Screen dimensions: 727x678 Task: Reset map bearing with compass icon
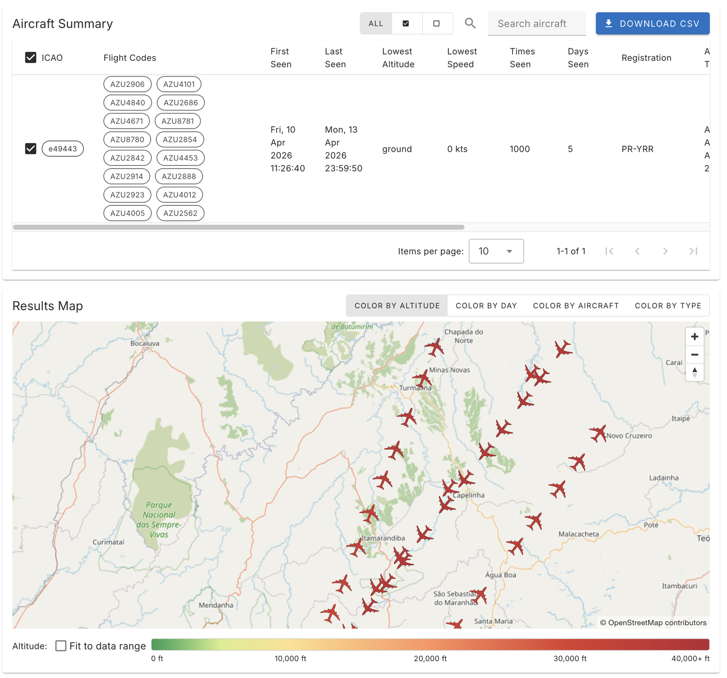[694, 372]
